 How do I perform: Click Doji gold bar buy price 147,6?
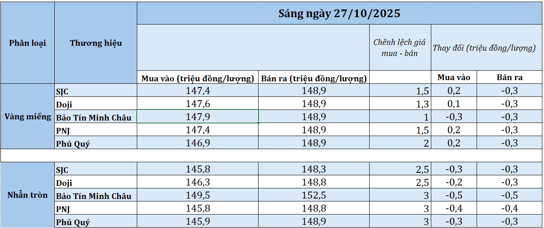coord(198,104)
